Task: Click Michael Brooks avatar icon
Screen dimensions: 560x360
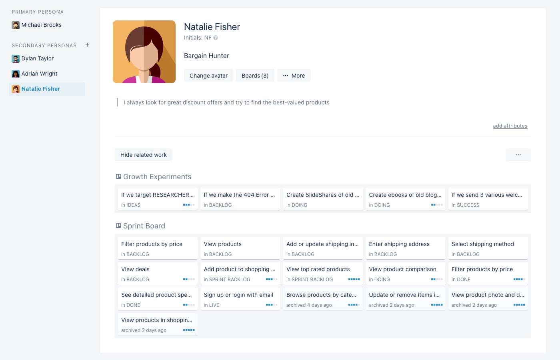Action: [x=16, y=25]
